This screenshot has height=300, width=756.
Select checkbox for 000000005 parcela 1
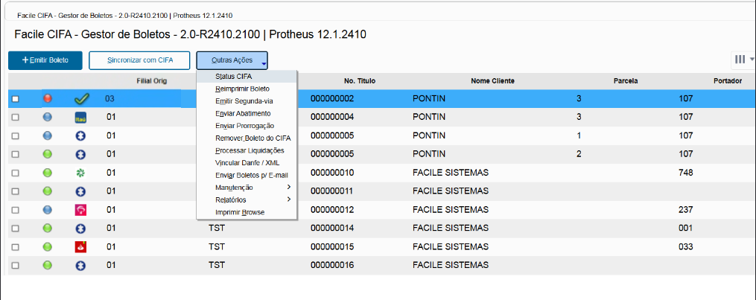[16, 136]
